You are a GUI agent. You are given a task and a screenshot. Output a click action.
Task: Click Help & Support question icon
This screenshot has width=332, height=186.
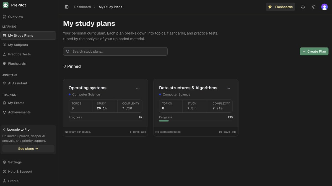[x=4, y=172]
